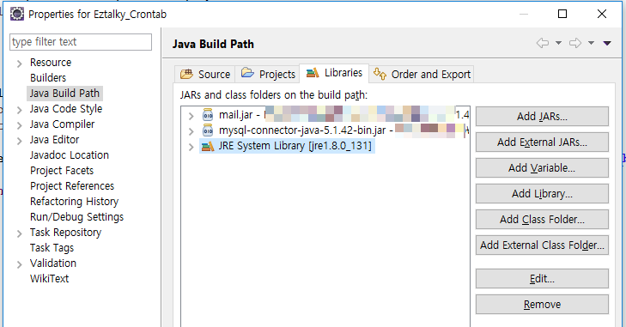Open the forward history dropdown arrow
The image size is (626, 327).
coord(592,43)
